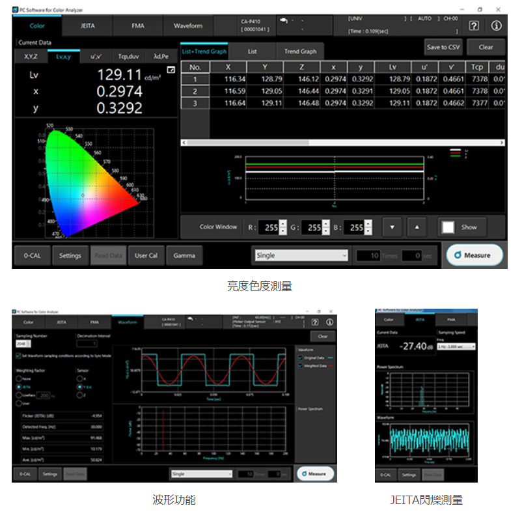Click the table cell with value 116.34
This screenshot has width=522, height=521.
[x=228, y=79]
